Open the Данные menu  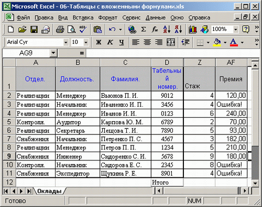click(x=156, y=17)
